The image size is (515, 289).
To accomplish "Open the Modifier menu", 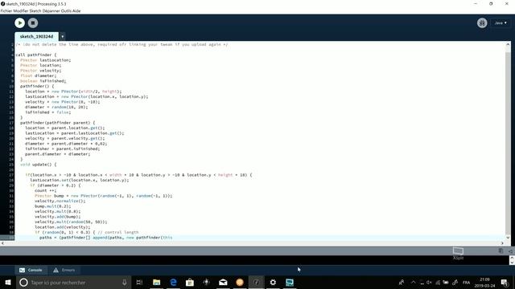I will (21, 10).
